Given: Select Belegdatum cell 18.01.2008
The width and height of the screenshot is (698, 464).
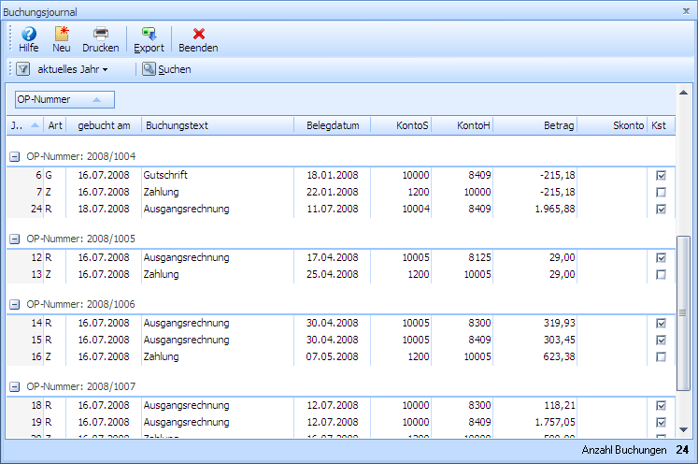Looking at the screenshot, I should (332, 175).
